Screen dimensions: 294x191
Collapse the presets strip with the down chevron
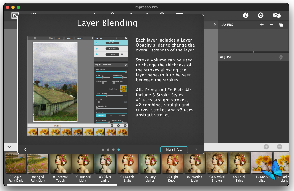point(9,147)
